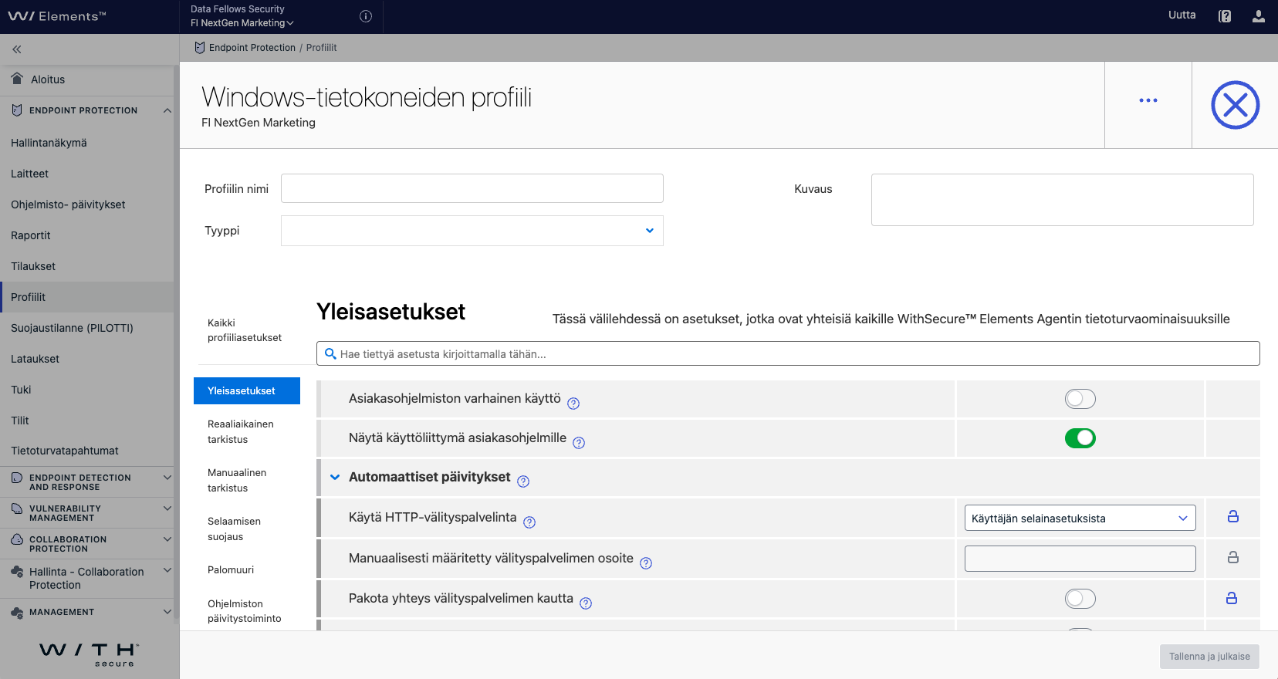The width and height of the screenshot is (1278, 679).
Task: Toggle Pakota yhteys välityspalvelimen kautta switch
Action: point(1080,599)
